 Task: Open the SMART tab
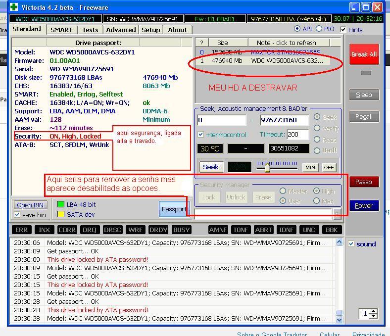61,30
